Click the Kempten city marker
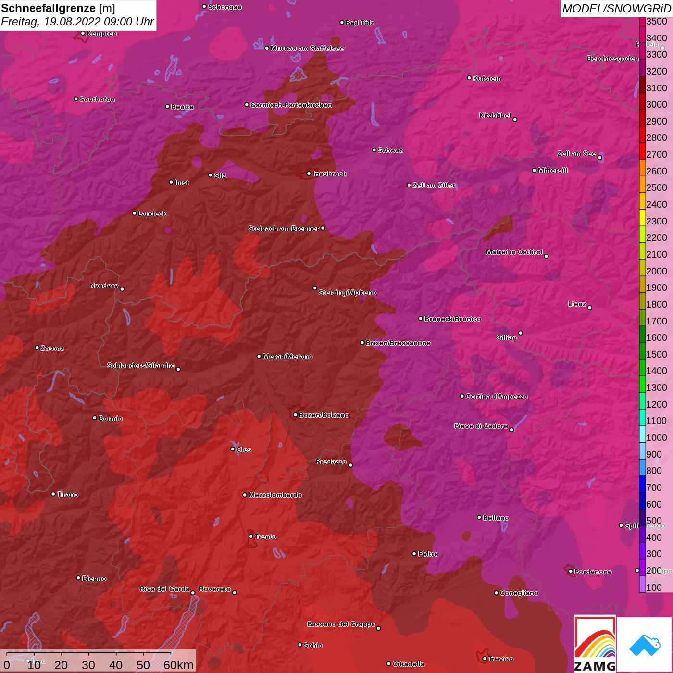Image resolution: width=673 pixels, height=673 pixels. 83,33
